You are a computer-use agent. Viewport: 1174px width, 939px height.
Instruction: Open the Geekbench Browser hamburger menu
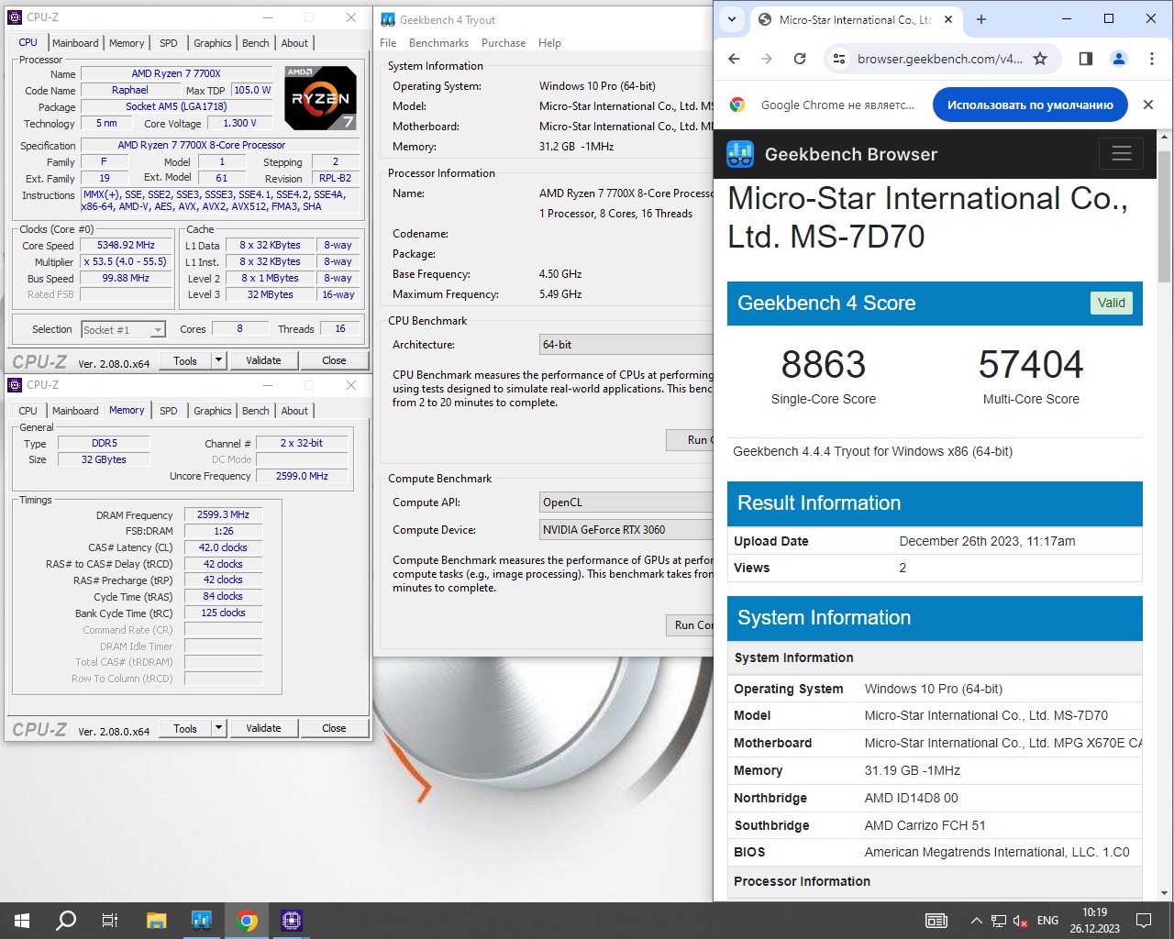pyautogui.click(x=1122, y=154)
